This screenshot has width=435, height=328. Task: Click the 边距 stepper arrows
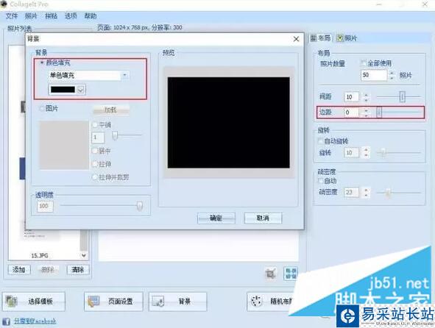(367, 113)
